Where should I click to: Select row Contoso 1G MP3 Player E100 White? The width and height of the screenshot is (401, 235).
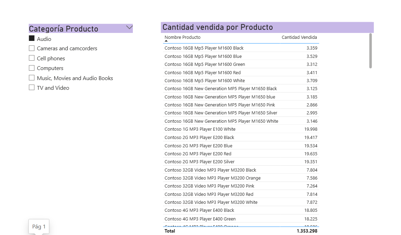(x=241, y=129)
